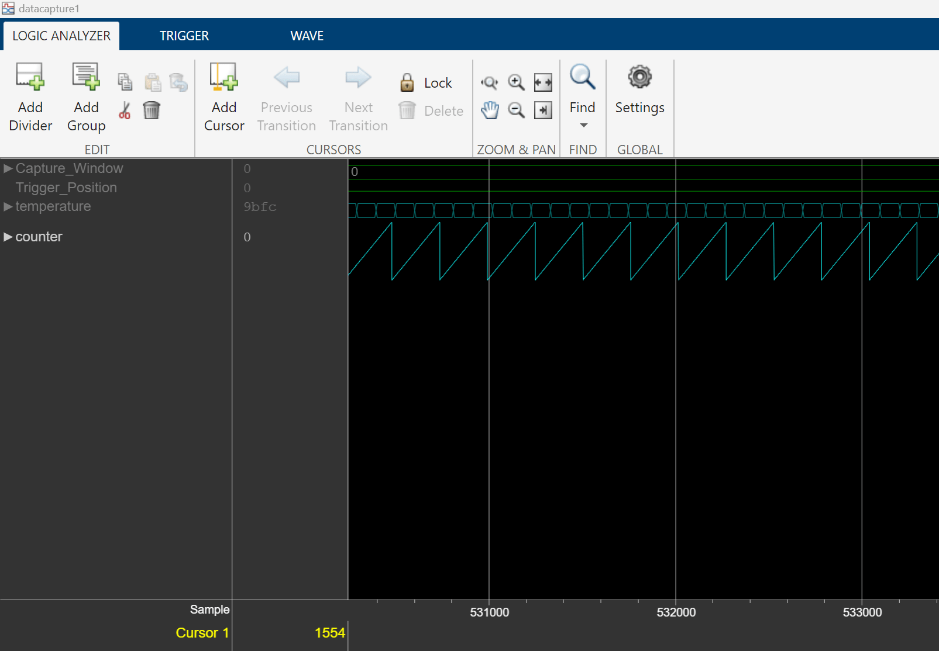Enable the paste icon in Edit section

click(153, 81)
